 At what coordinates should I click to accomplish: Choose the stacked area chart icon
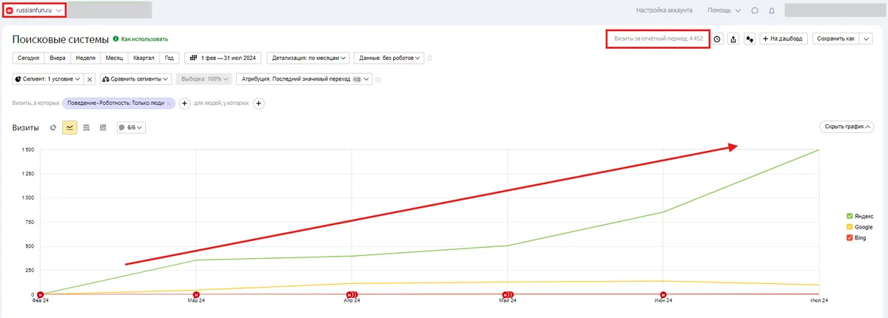point(87,127)
